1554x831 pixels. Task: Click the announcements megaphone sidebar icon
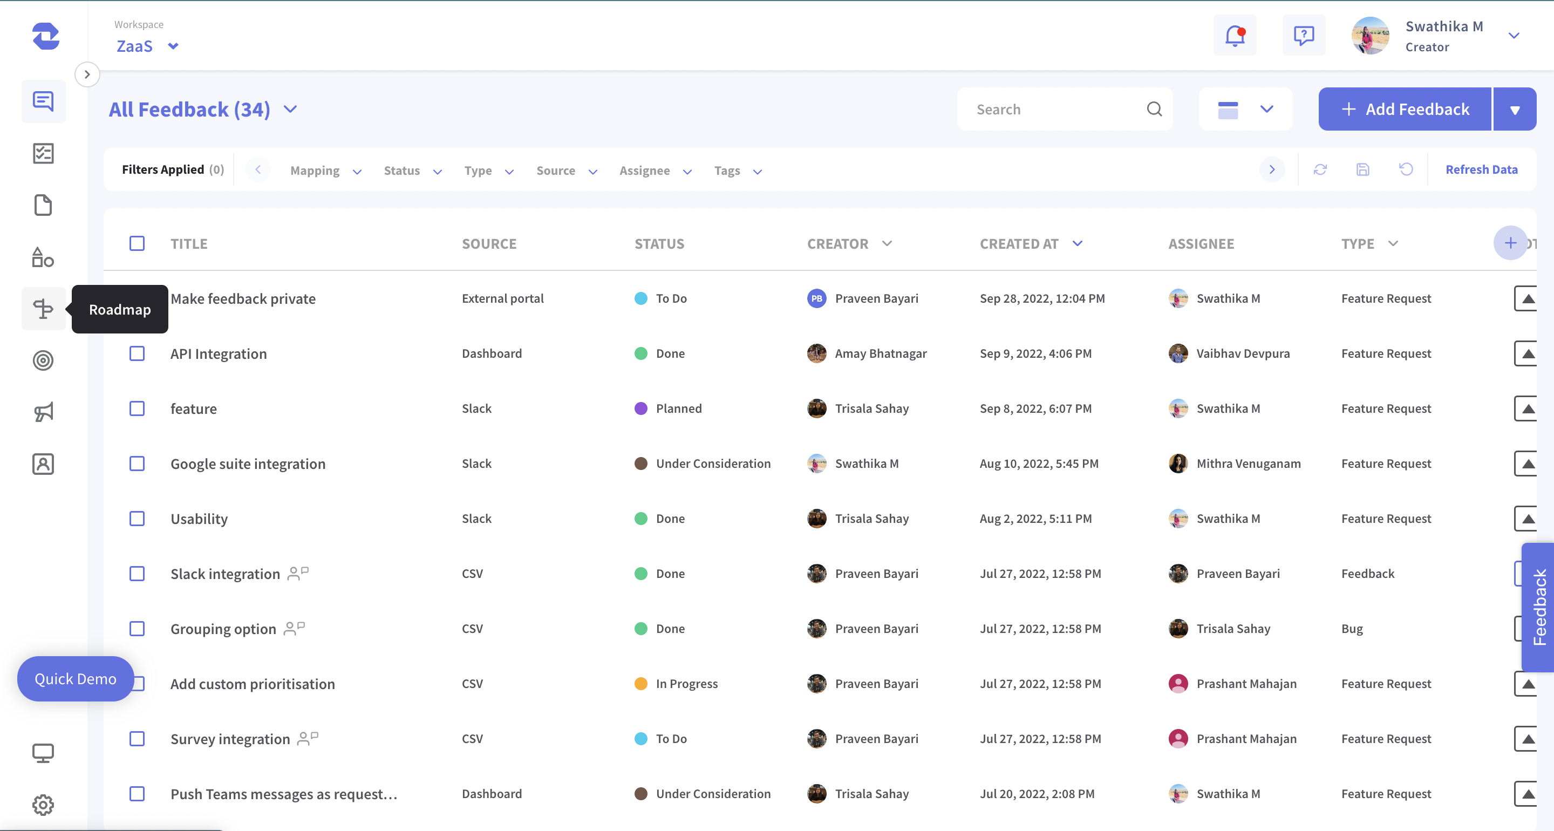[43, 412]
